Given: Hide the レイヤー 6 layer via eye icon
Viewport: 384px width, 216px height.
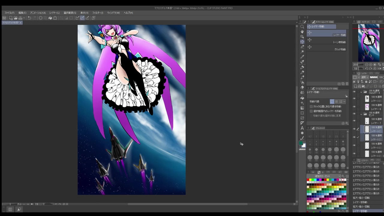Looking at the screenshot, I should (x=354, y=107).
